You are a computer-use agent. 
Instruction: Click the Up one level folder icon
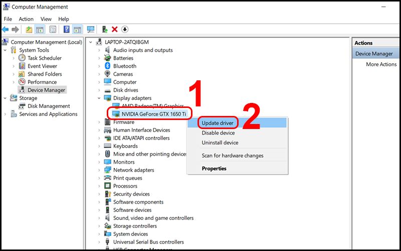coord(29,30)
